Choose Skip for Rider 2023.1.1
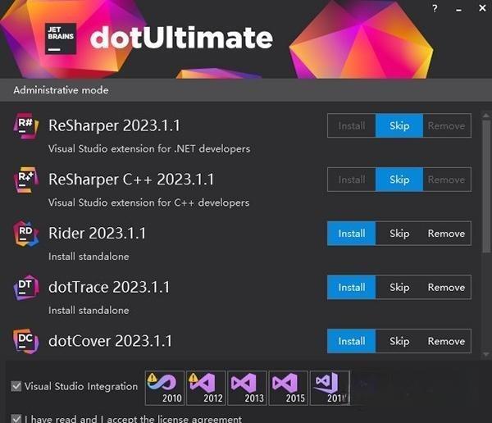This screenshot has height=423, width=492. [399, 234]
